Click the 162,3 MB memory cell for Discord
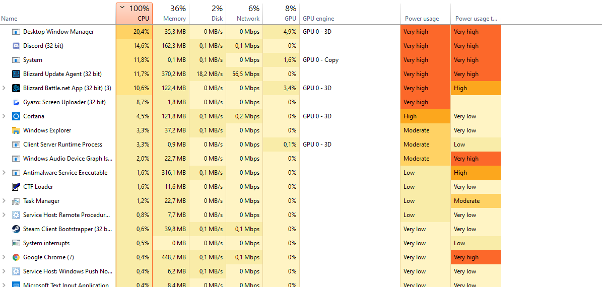Screen dimensions: 602x287 tap(171, 46)
